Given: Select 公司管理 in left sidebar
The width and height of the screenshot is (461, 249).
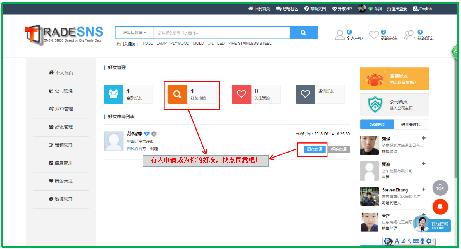Looking at the screenshot, I should point(61,91).
